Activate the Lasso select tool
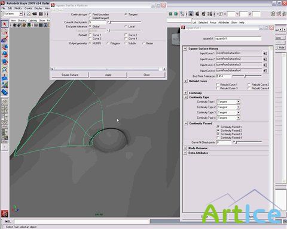The width and height of the screenshot is (287, 229). click(5, 32)
